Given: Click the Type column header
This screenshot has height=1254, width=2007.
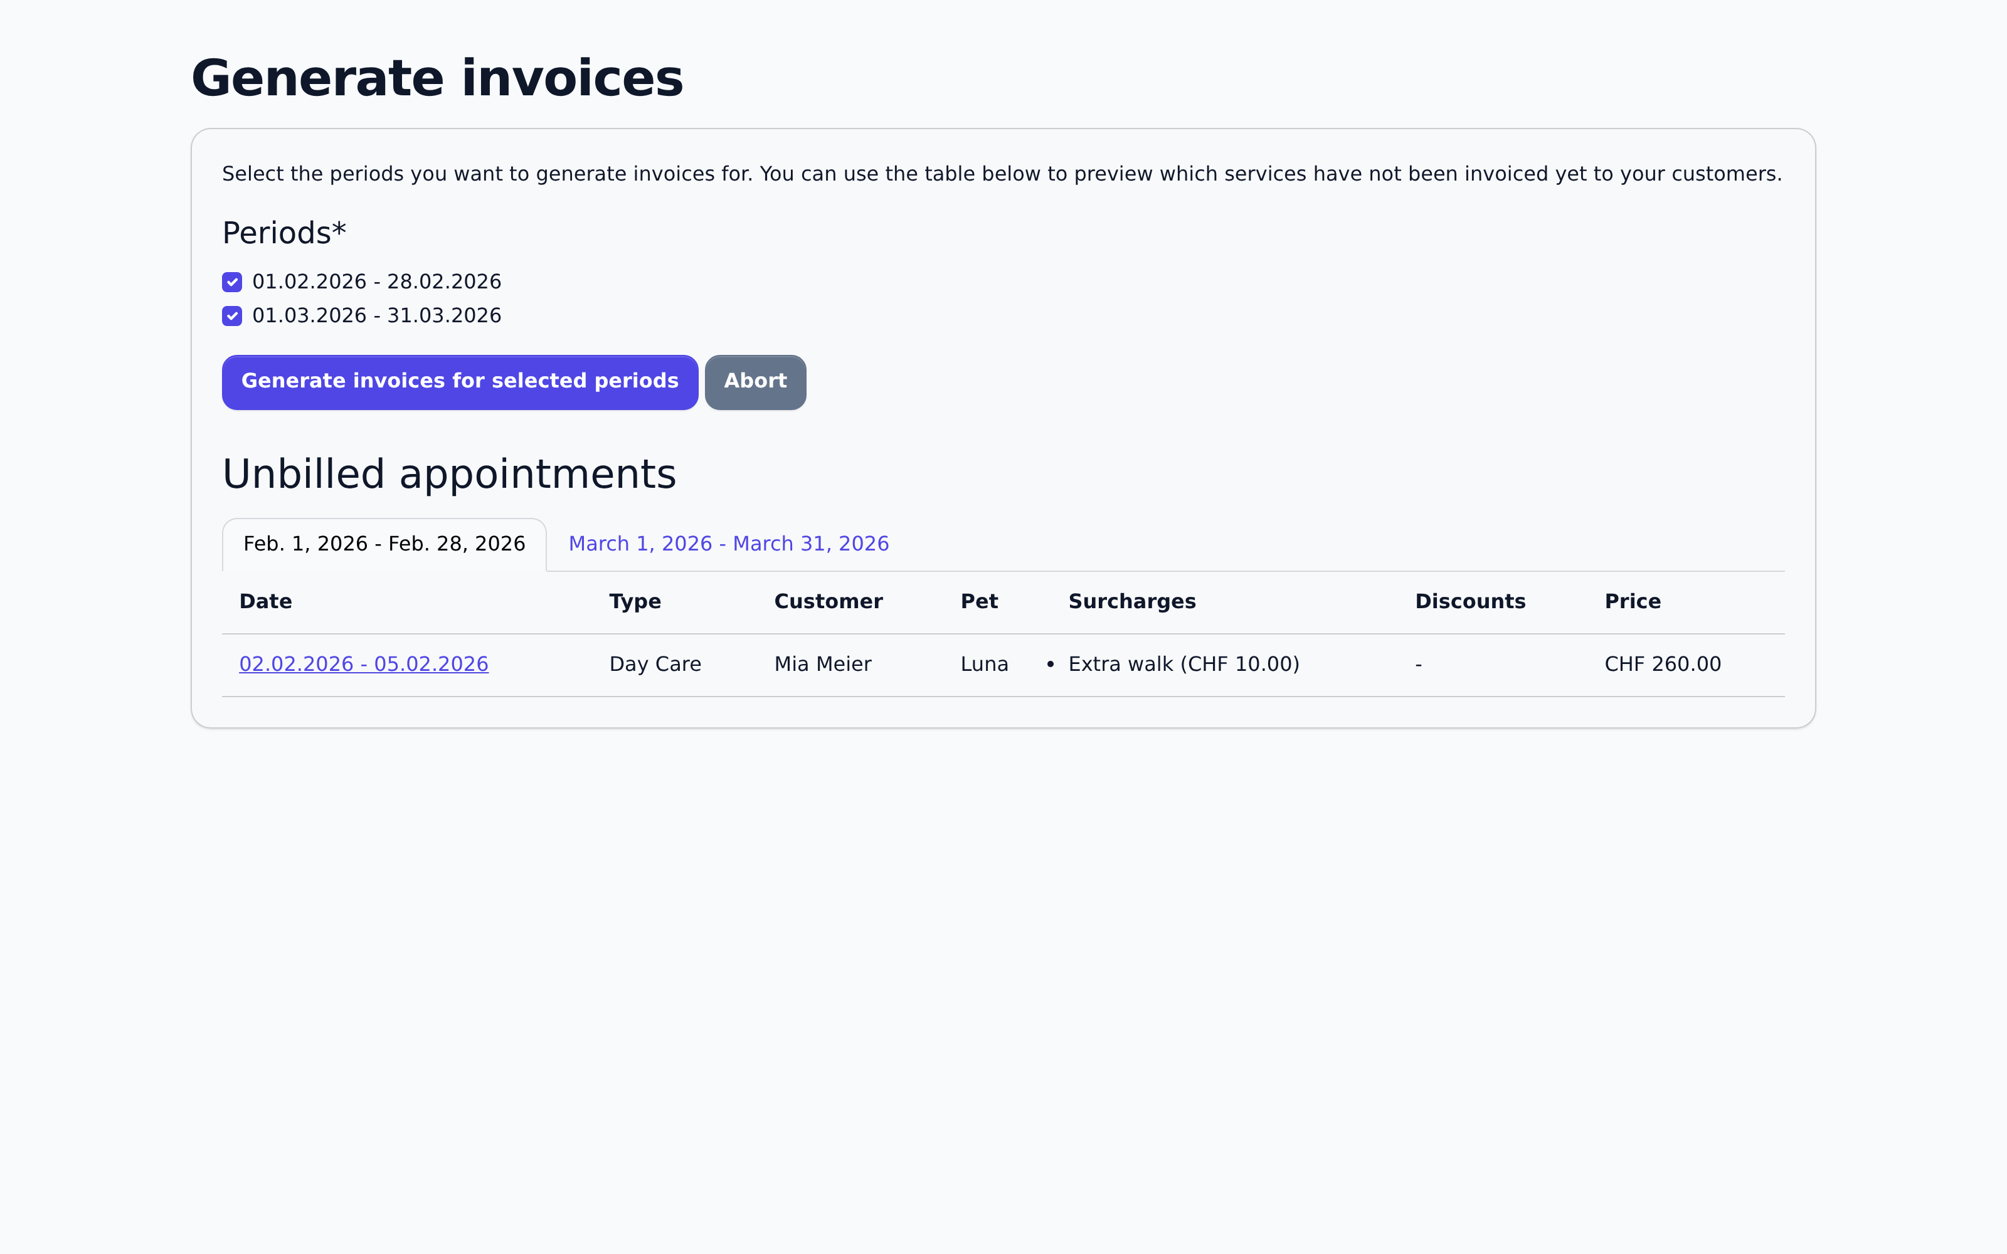Looking at the screenshot, I should point(635,601).
